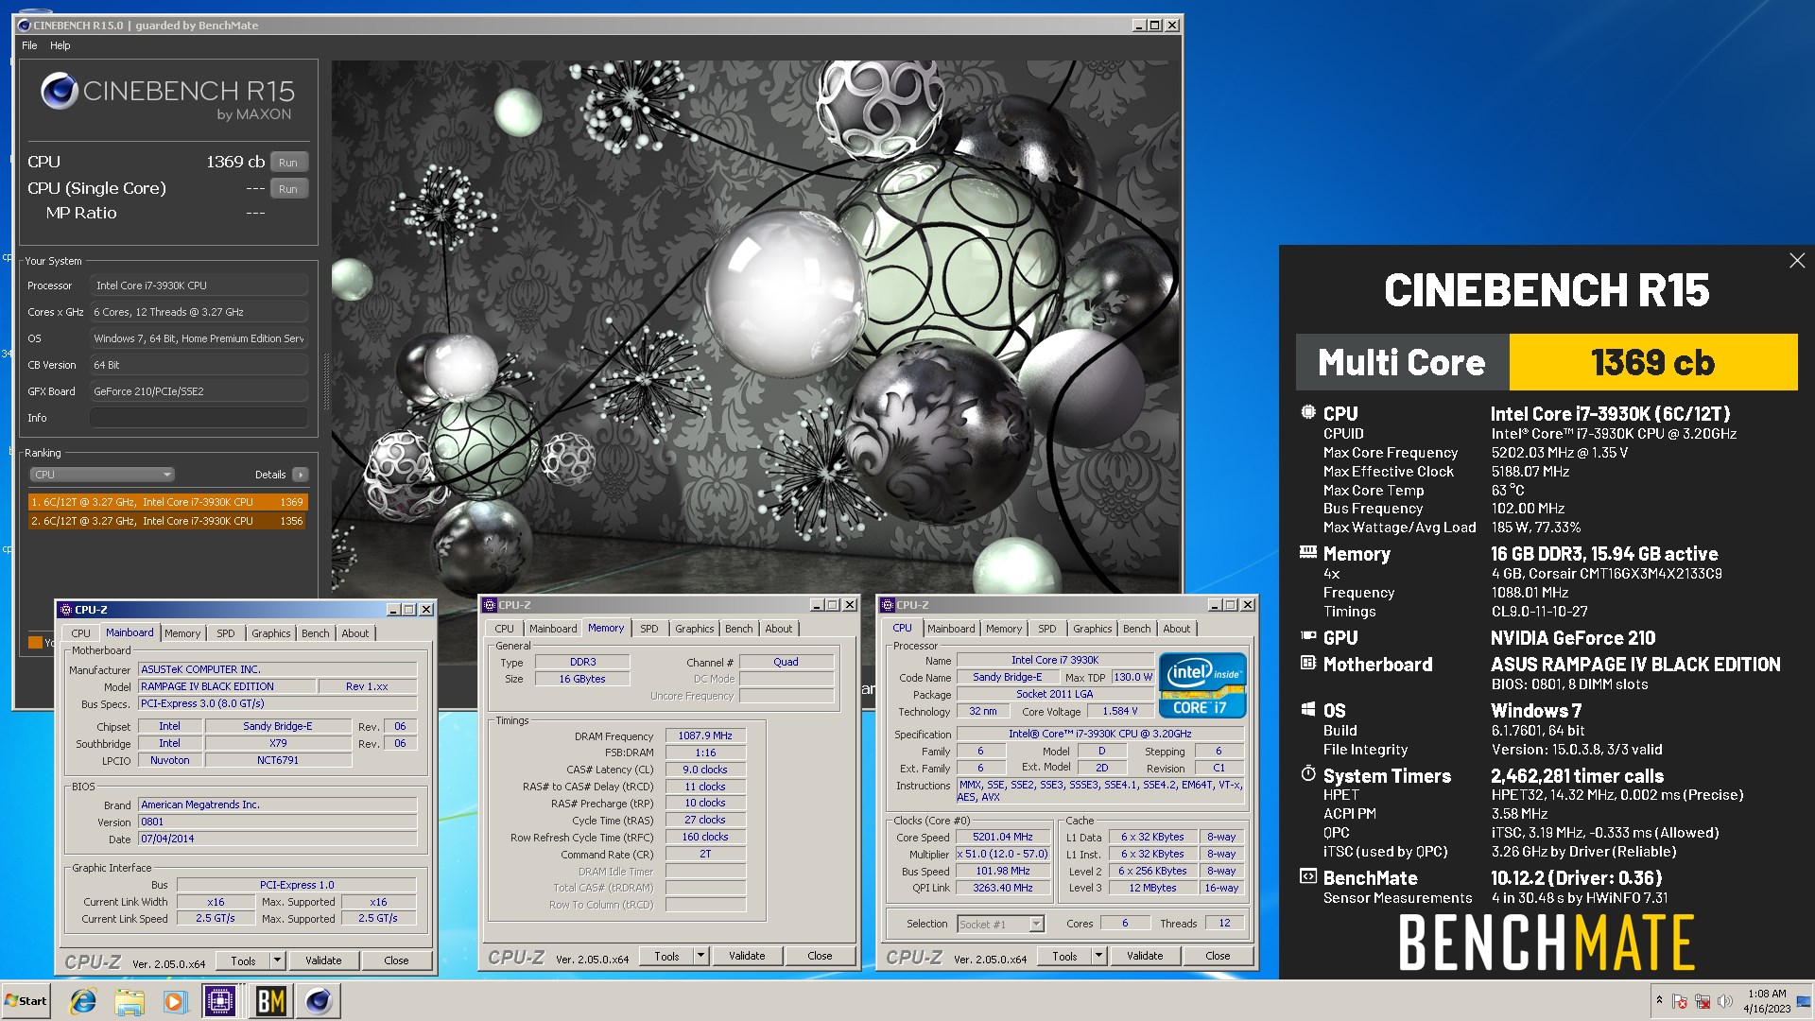Image resolution: width=1815 pixels, height=1021 pixels.
Task: Click the GPU card icon in BenchMate panel
Action: (x=1308, y=636)
